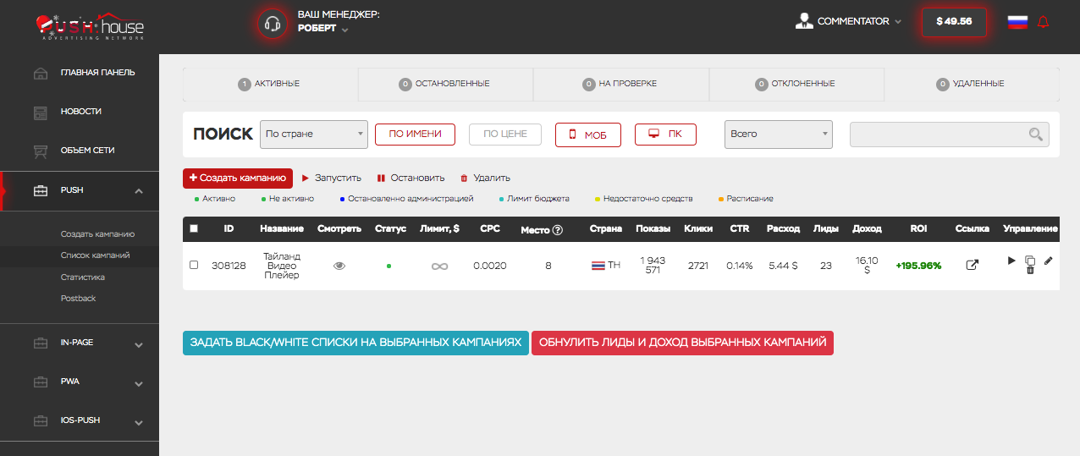The height and width of the screenshot is (456, 1080).
Task: Click the Russian flag language icon
Action: tap(1017, 22)
